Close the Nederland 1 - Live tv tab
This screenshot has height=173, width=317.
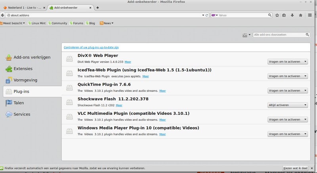coord(44,8)
